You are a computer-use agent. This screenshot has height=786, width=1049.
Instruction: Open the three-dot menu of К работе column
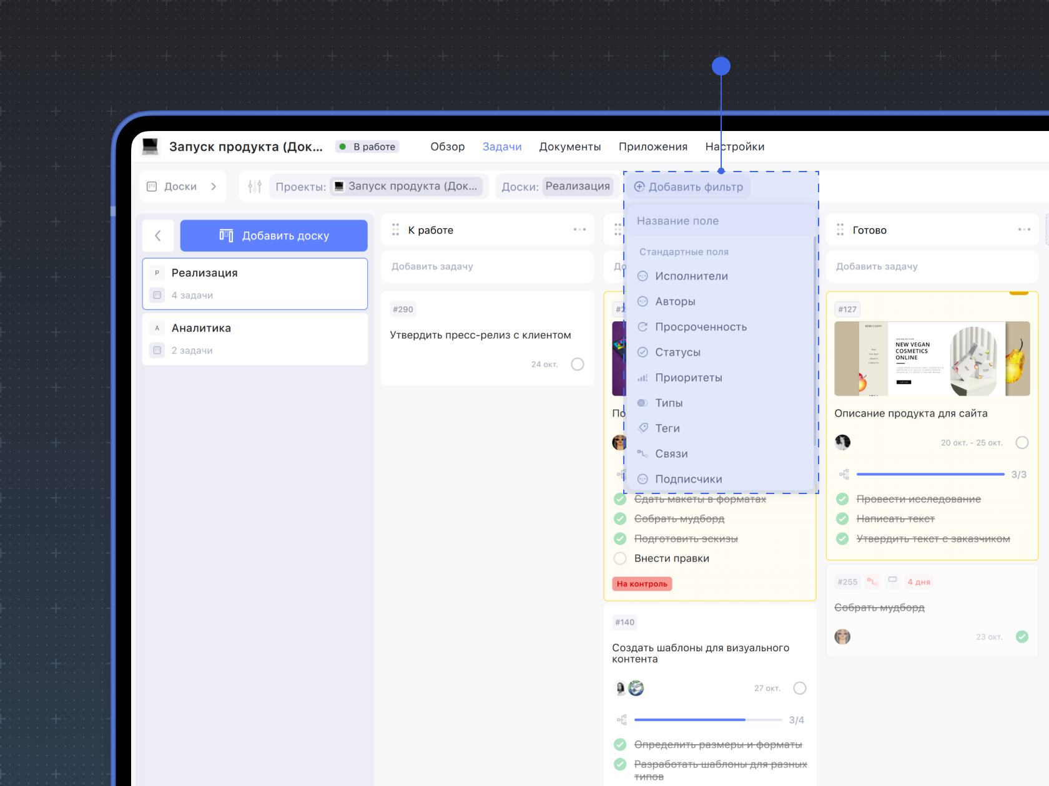coord(579,230)
